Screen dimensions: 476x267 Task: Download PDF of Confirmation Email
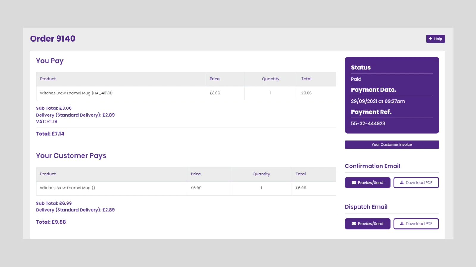[416, 183]
